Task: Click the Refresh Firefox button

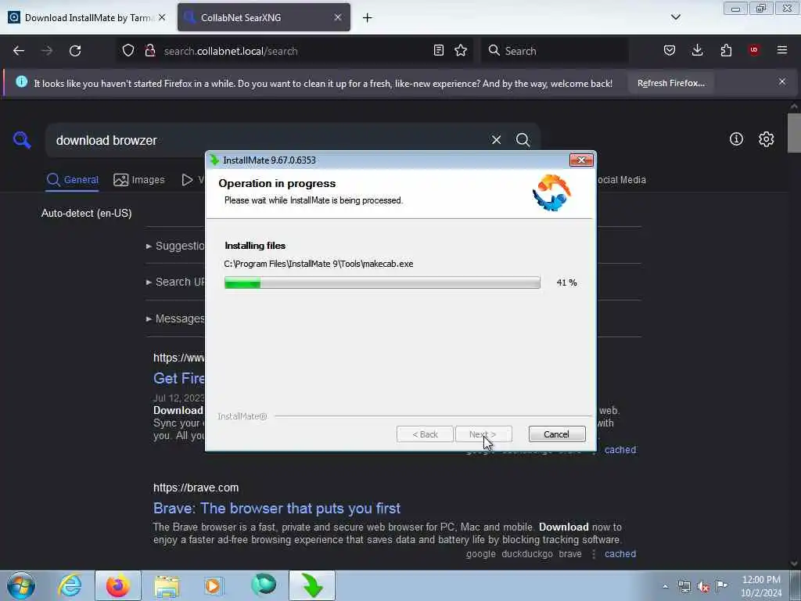Action: pos(670,83)
